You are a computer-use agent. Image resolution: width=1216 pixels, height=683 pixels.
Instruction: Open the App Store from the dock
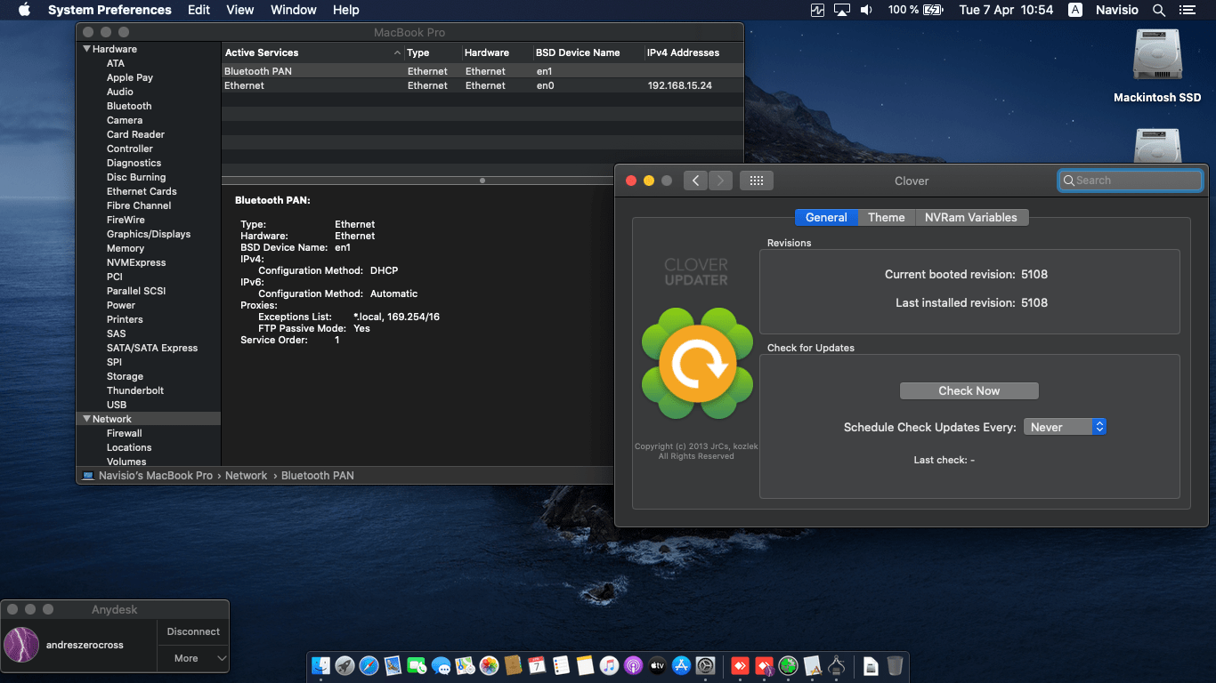click(x=682, y=665)
